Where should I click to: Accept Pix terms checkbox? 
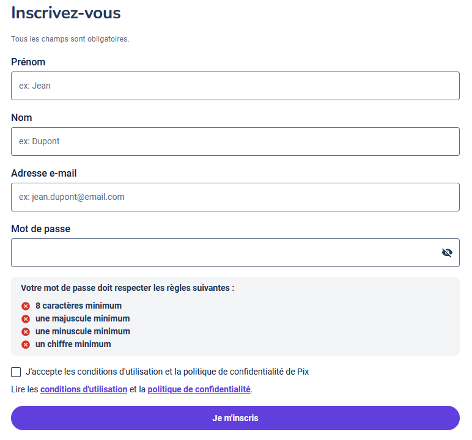tap(17, 372)
